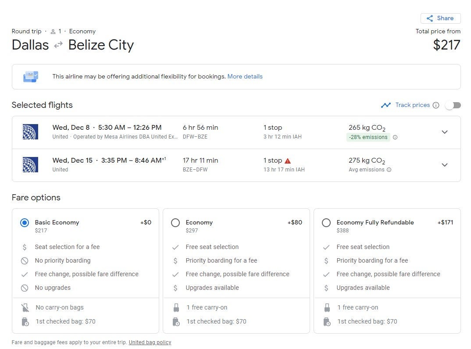471x349 pixels.
Task: Click the United logo on outbound flight
Action: (30, 132)
